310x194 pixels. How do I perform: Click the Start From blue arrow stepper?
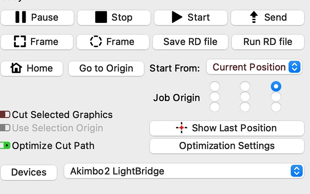tap(295, 67)
